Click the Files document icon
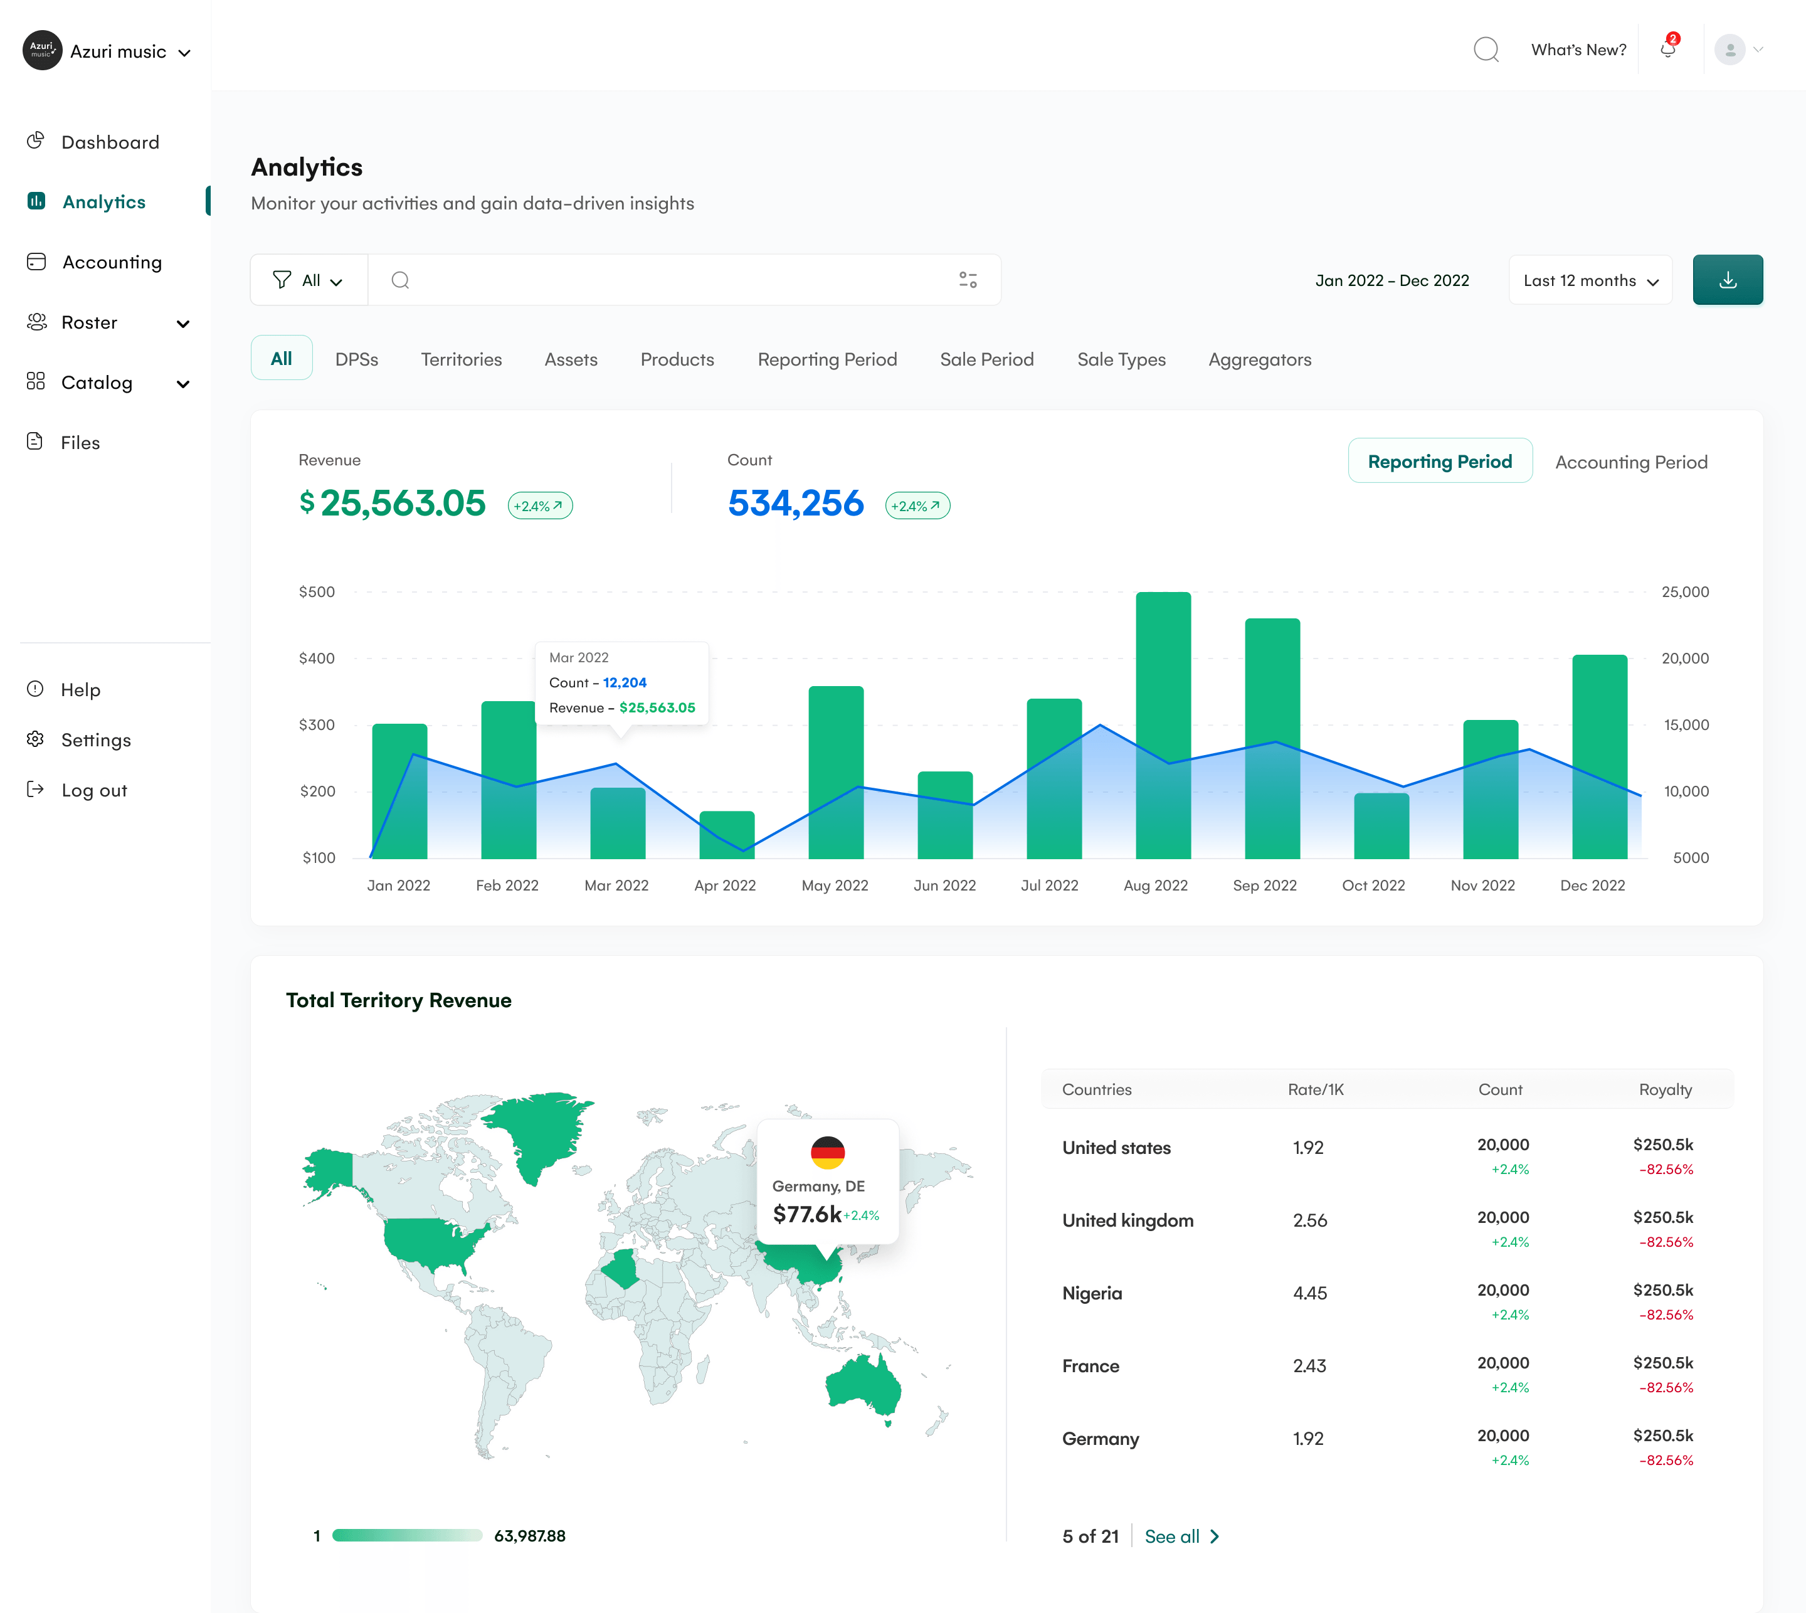The image size is (1806, 1613). coord(36,442)
